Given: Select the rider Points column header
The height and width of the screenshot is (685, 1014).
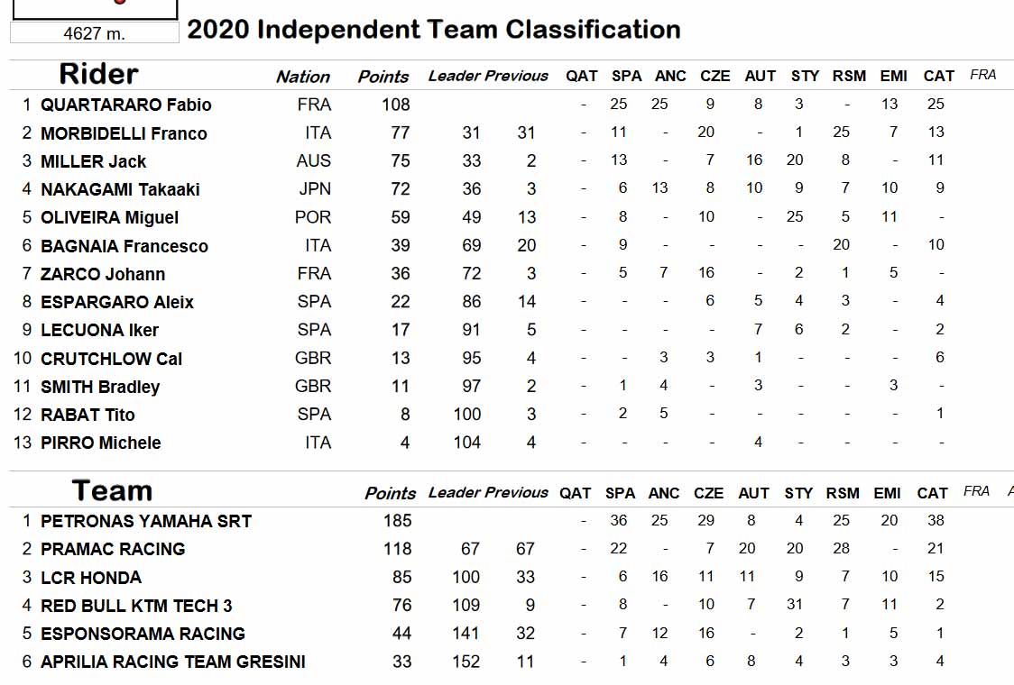Looking at the screenshot, I should tap(383, 77).
